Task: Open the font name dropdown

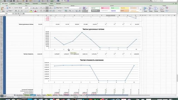Action: 26,8
